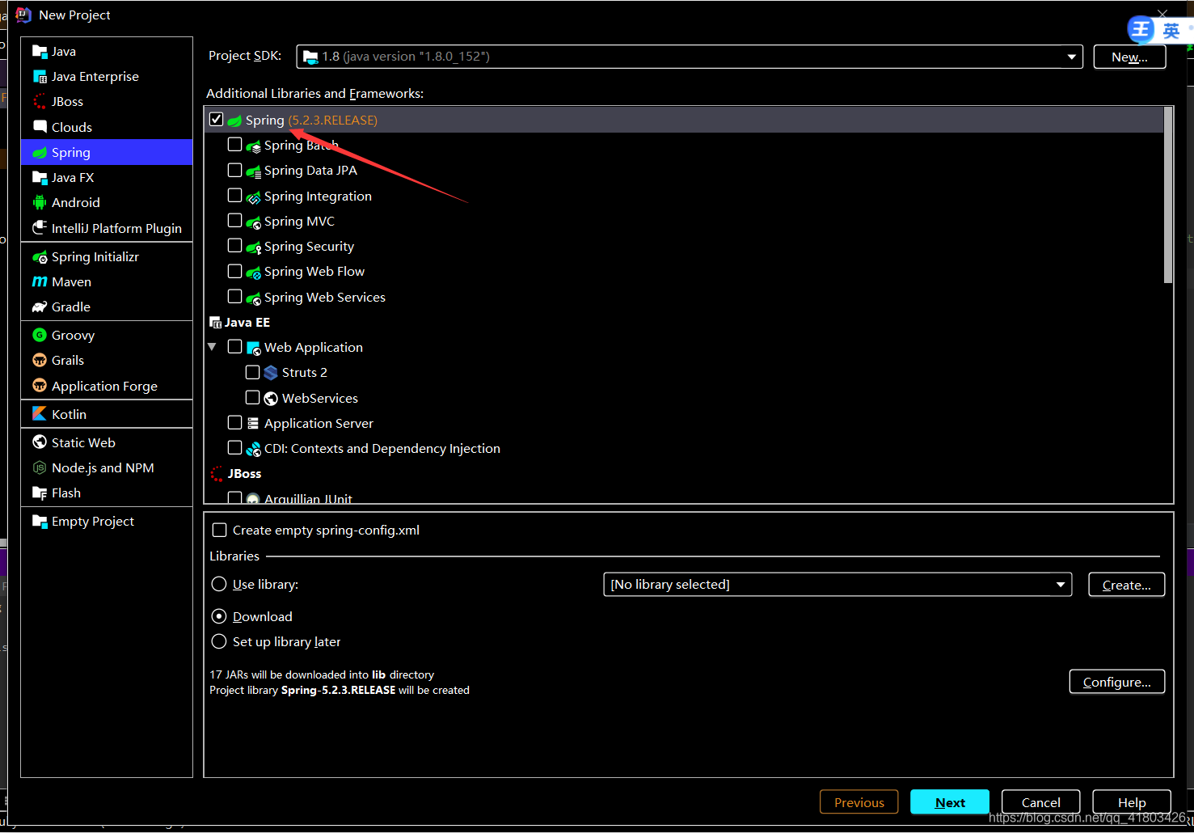Choose Java Enterprise project type
The width and height of the screenshot is (1194, 833).
point(107,77)
